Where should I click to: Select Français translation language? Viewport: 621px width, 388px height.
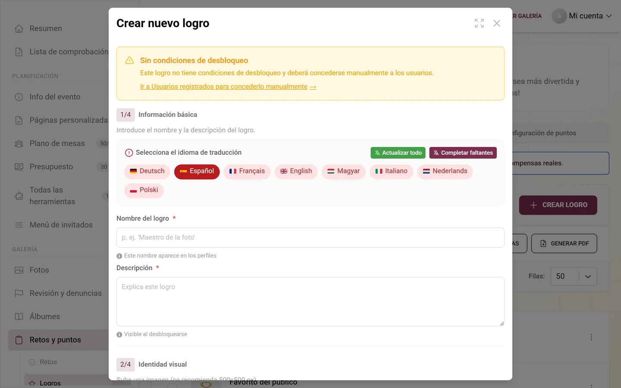pos(247,171)
